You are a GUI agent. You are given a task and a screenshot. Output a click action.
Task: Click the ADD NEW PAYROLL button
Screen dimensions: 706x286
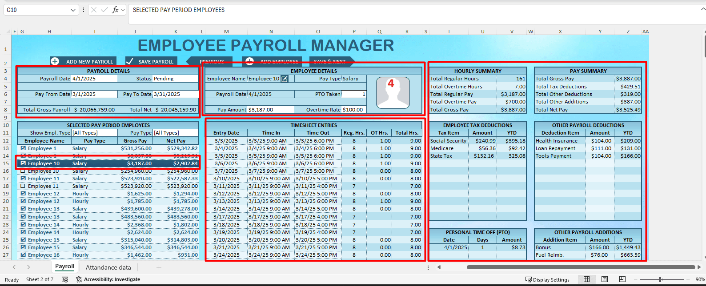[83, 61]
